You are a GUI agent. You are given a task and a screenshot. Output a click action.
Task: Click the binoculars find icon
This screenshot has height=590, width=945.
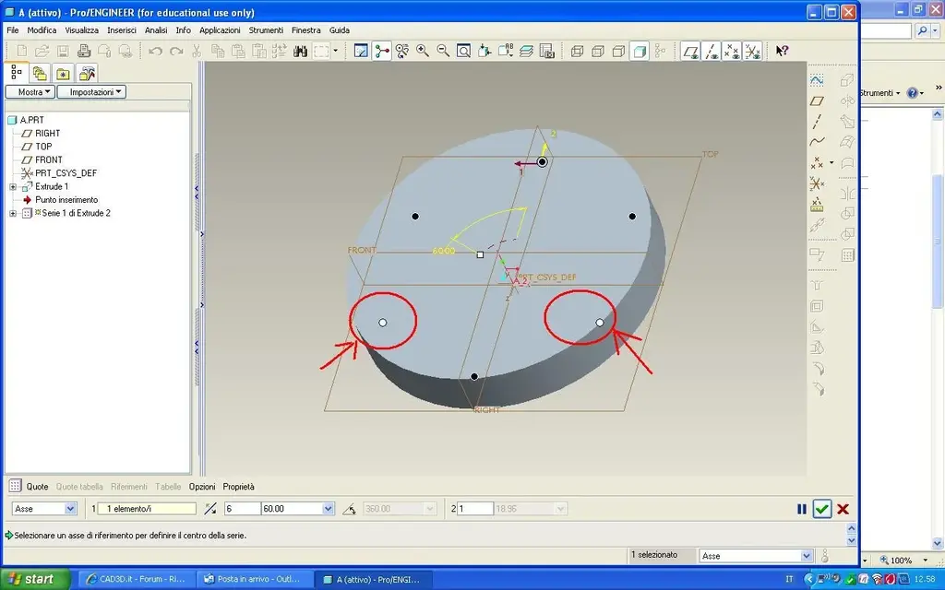point(300,52)
